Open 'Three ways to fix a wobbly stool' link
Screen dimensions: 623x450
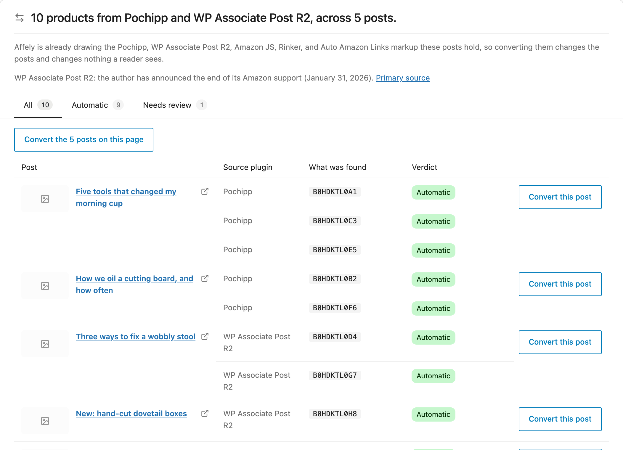(x=136, y=337)
